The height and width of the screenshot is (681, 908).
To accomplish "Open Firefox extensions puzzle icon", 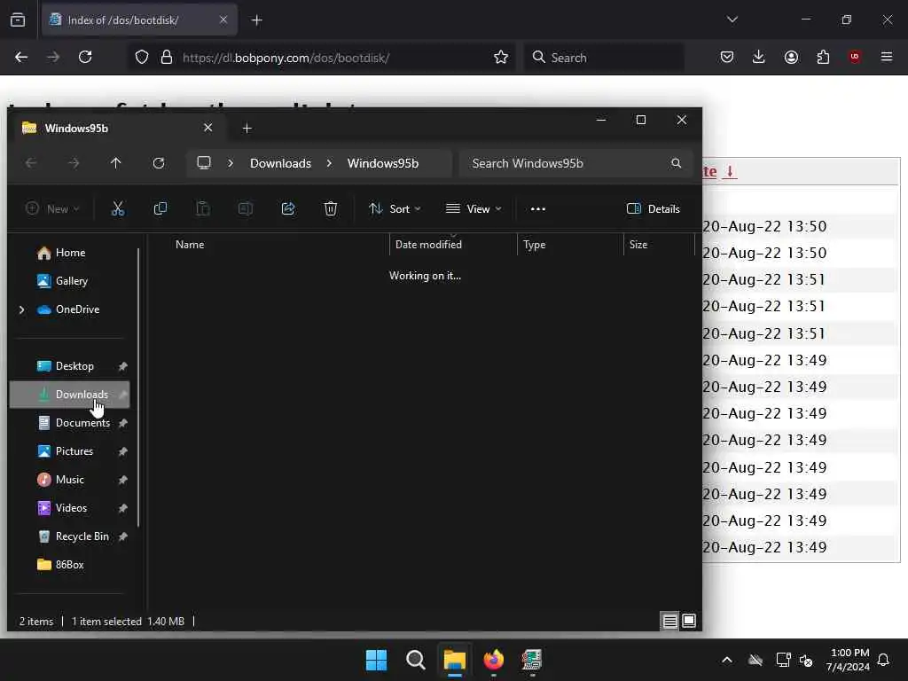I will tap(823, 57).
